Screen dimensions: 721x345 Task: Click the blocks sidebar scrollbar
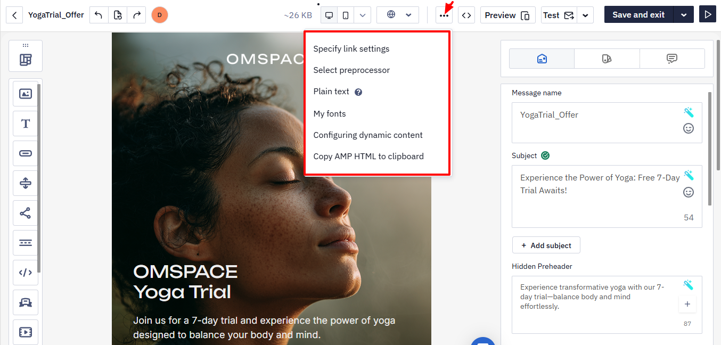point(39,178)
